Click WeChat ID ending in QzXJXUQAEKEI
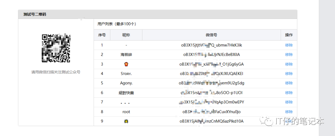This screenshot has height=136, width=335. click(x=212, y=73)
